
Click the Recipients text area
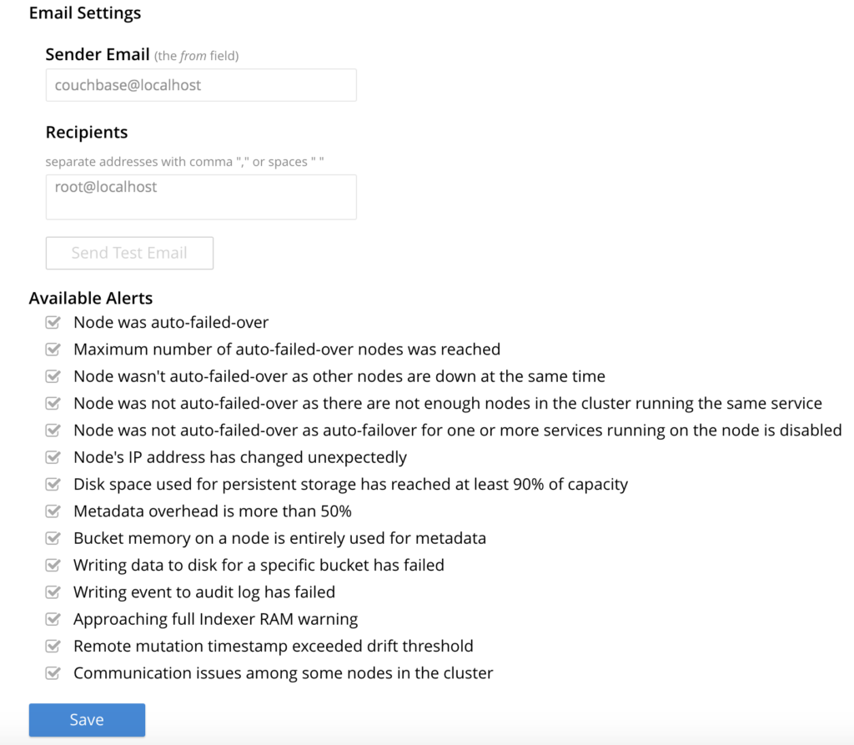tap(201, 197)
